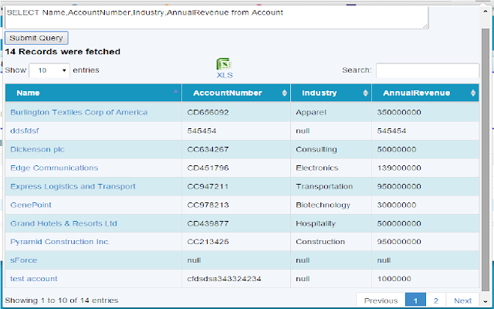Sort by AccountNumber column arrow icon
The width and height of the screenshot is (494, 309).
285,93
